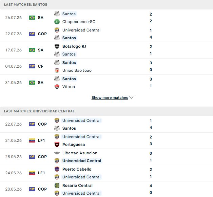
Task: Click the Vitoria club crest
Action: point(57,87)
